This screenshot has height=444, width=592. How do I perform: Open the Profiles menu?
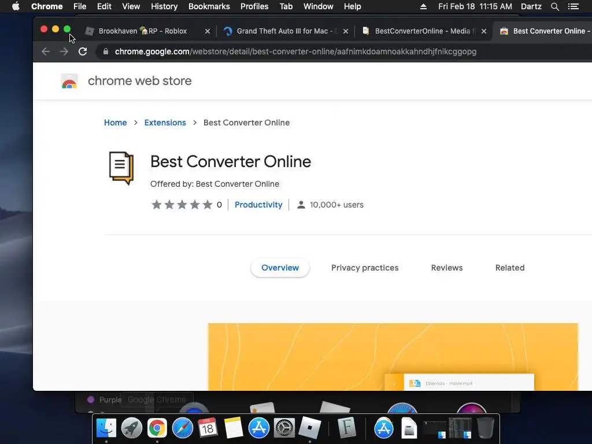[254, 6]
